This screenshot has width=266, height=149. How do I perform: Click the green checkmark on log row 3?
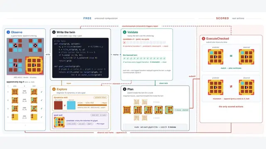coord(42,108)
